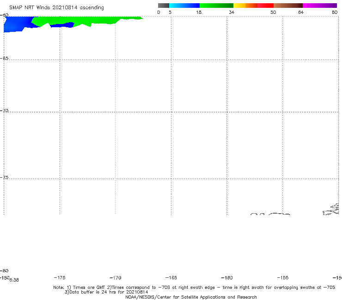Click the coastline outline at the map's right edge
This screenshot has height=300, width=342.
[x=331, y=210]
